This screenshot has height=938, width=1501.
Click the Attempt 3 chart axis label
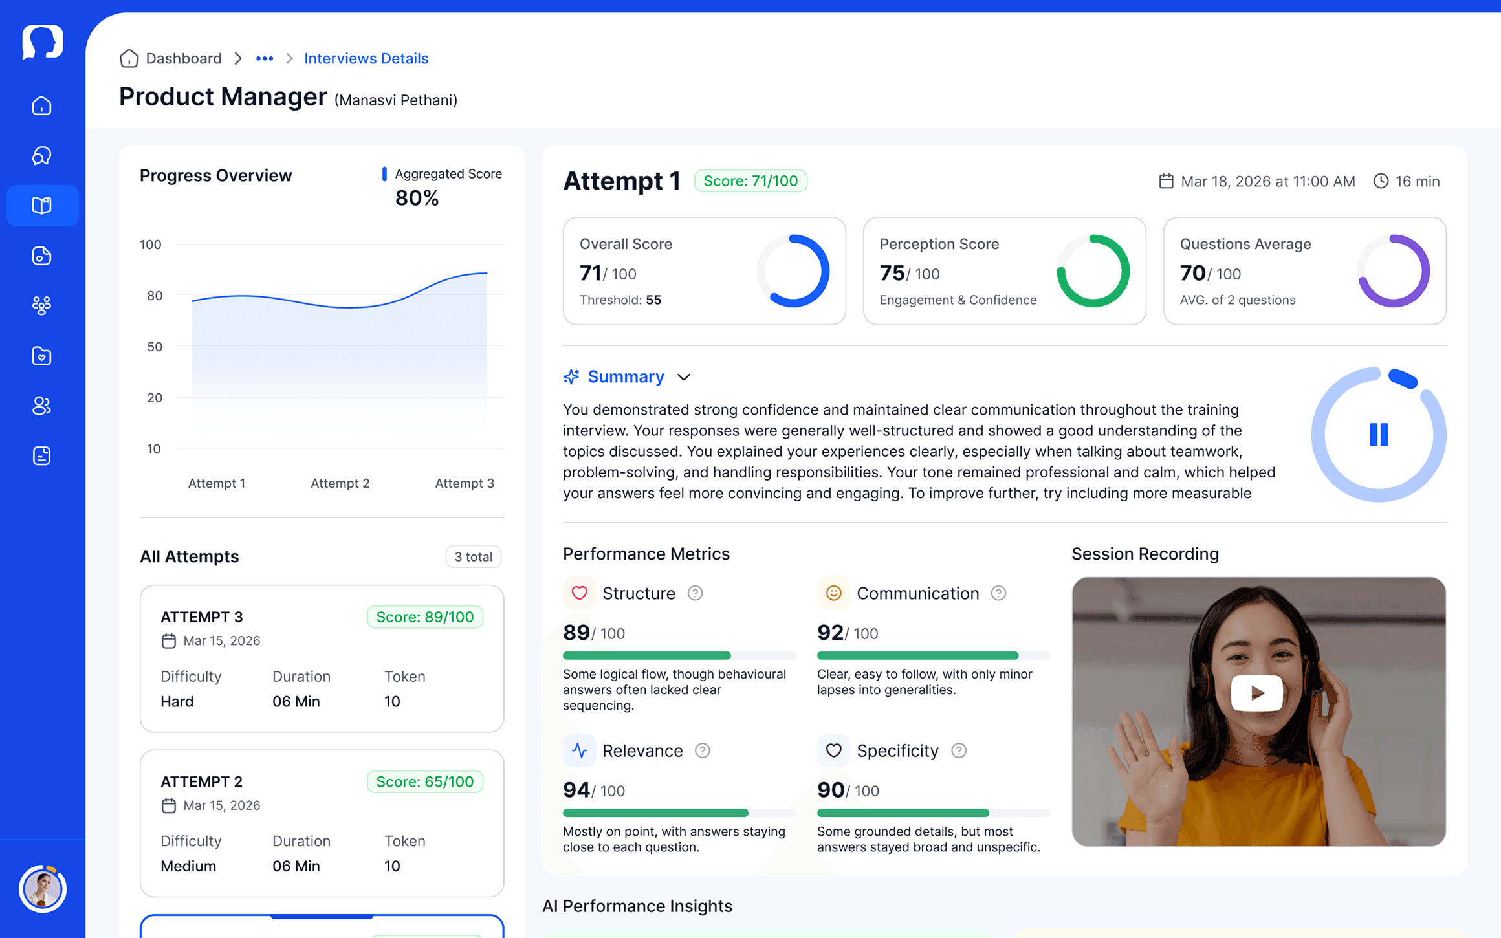click(x=465, y=483)
